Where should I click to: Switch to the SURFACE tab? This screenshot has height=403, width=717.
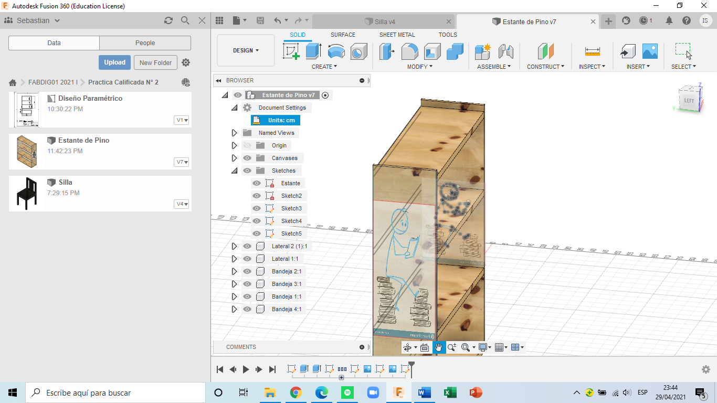point(343,35)
